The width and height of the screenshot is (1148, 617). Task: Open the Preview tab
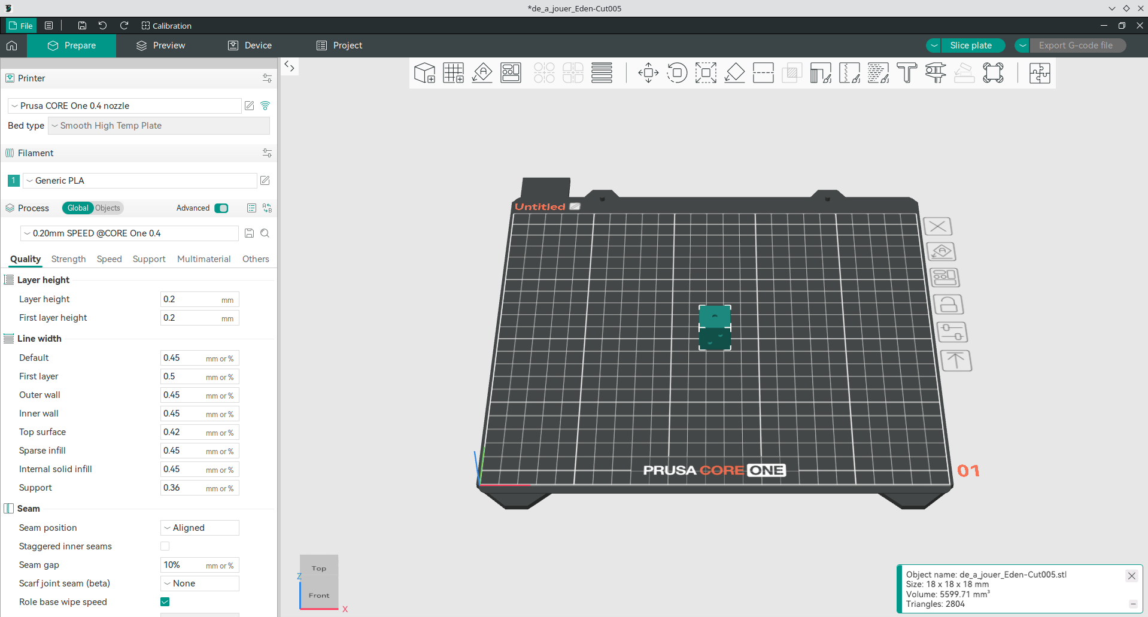[160, 45]
